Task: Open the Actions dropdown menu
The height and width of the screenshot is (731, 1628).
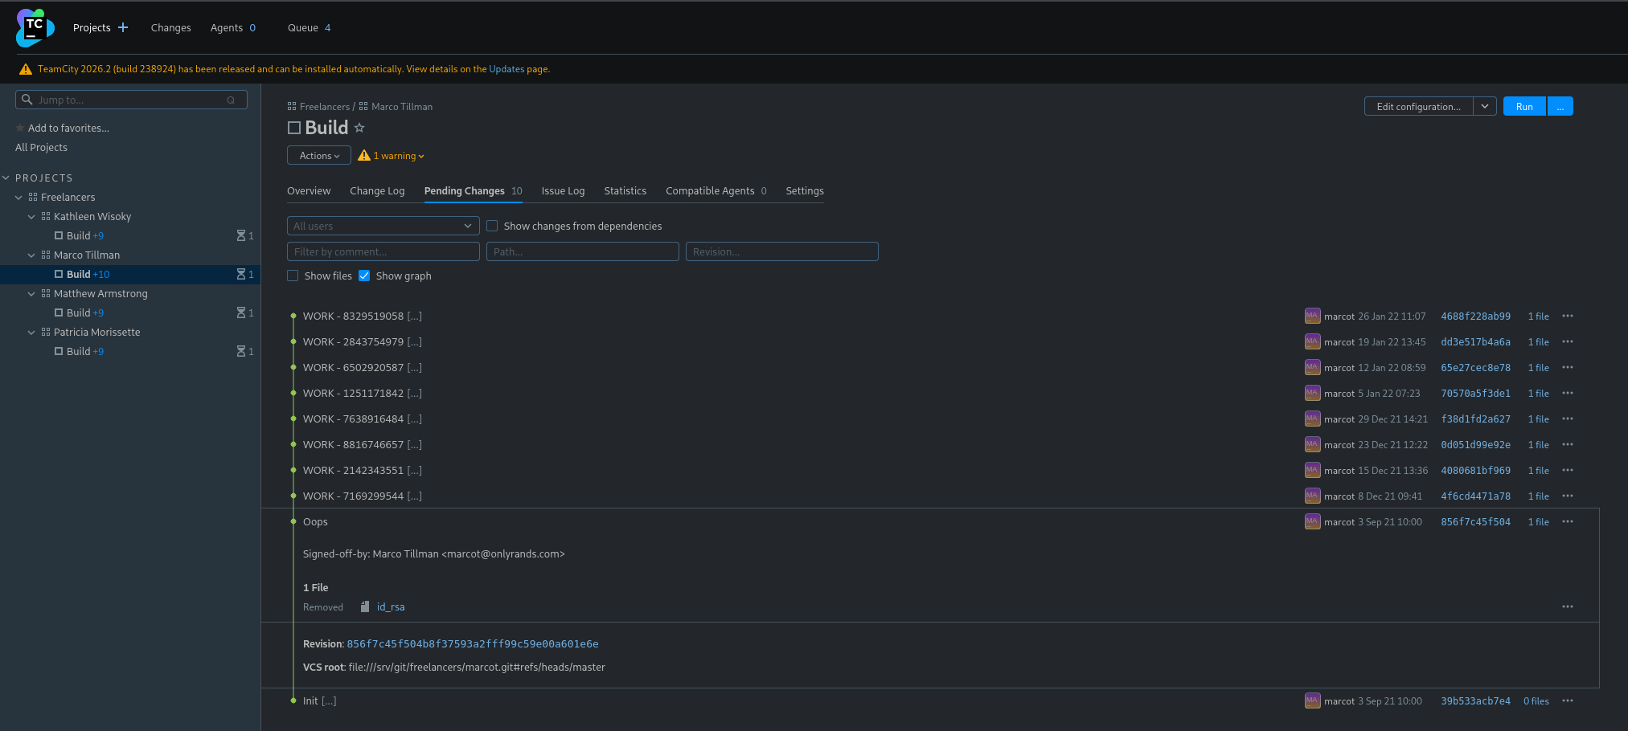Action: pyautogui.click(x=319, y=155)
